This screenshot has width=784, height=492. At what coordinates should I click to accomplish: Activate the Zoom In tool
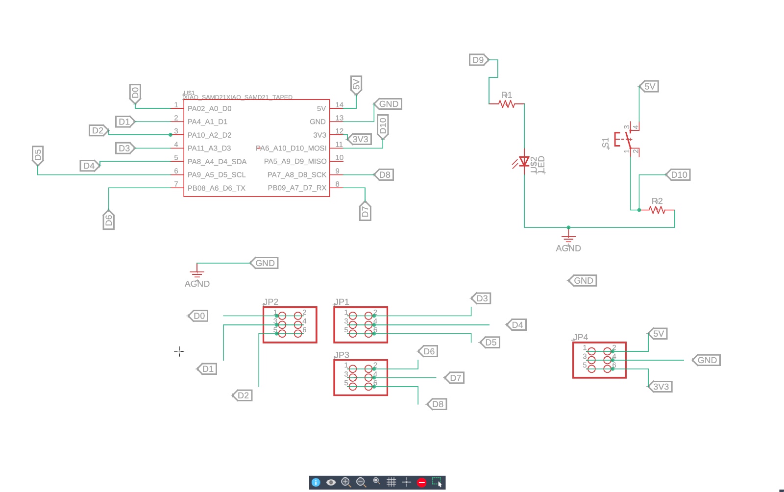346,482
